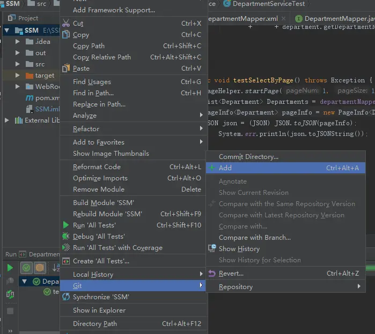Choose Optimize Imports

[x=133, y=178]
